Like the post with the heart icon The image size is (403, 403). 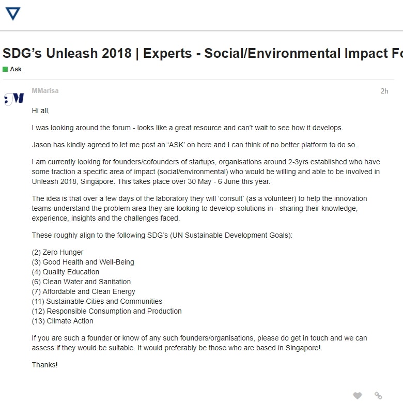click(358, 396)
